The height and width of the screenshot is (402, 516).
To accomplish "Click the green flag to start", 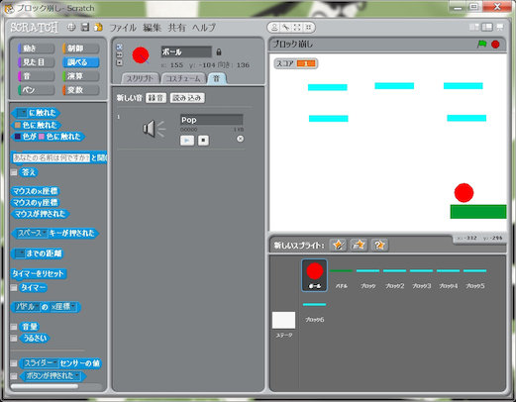I will click(x=481, y=44).
